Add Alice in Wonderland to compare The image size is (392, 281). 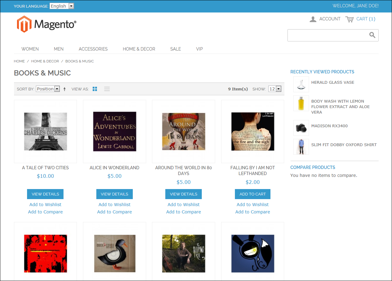115,212
